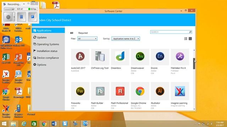The image size is (227, 127).
Task: Open Word from the taskbar
Action: [54, 124]
